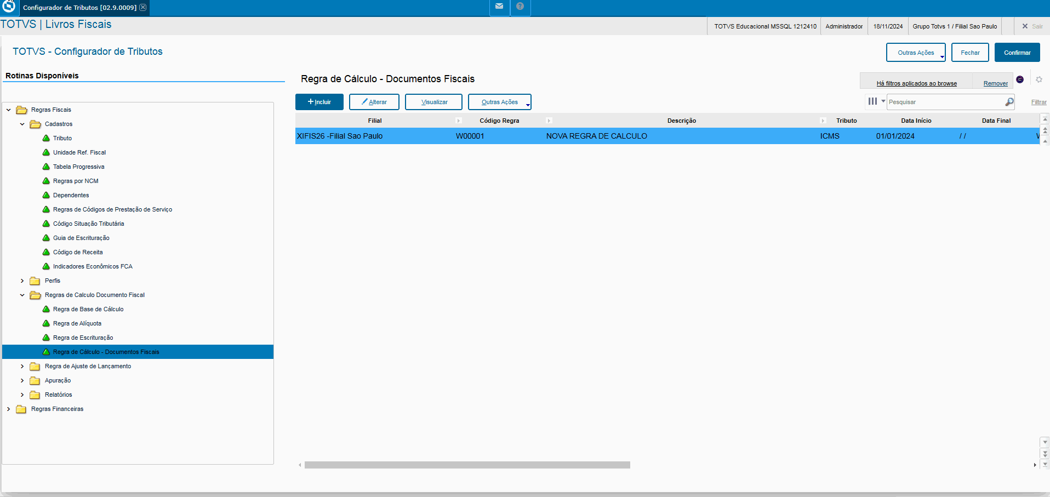Click Sair to exit the system
The height and width of the screenshot is (497, 1050).
click(x=1032, y=26)
